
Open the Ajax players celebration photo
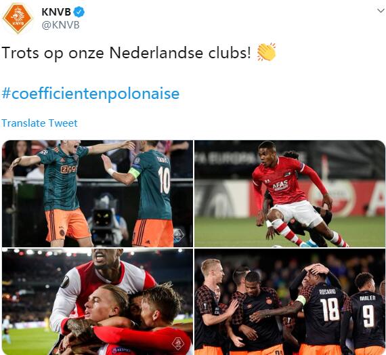click(98, 194)
